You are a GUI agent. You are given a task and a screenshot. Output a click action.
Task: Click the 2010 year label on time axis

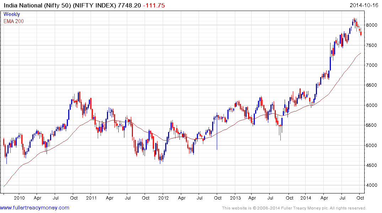[19, 198]
